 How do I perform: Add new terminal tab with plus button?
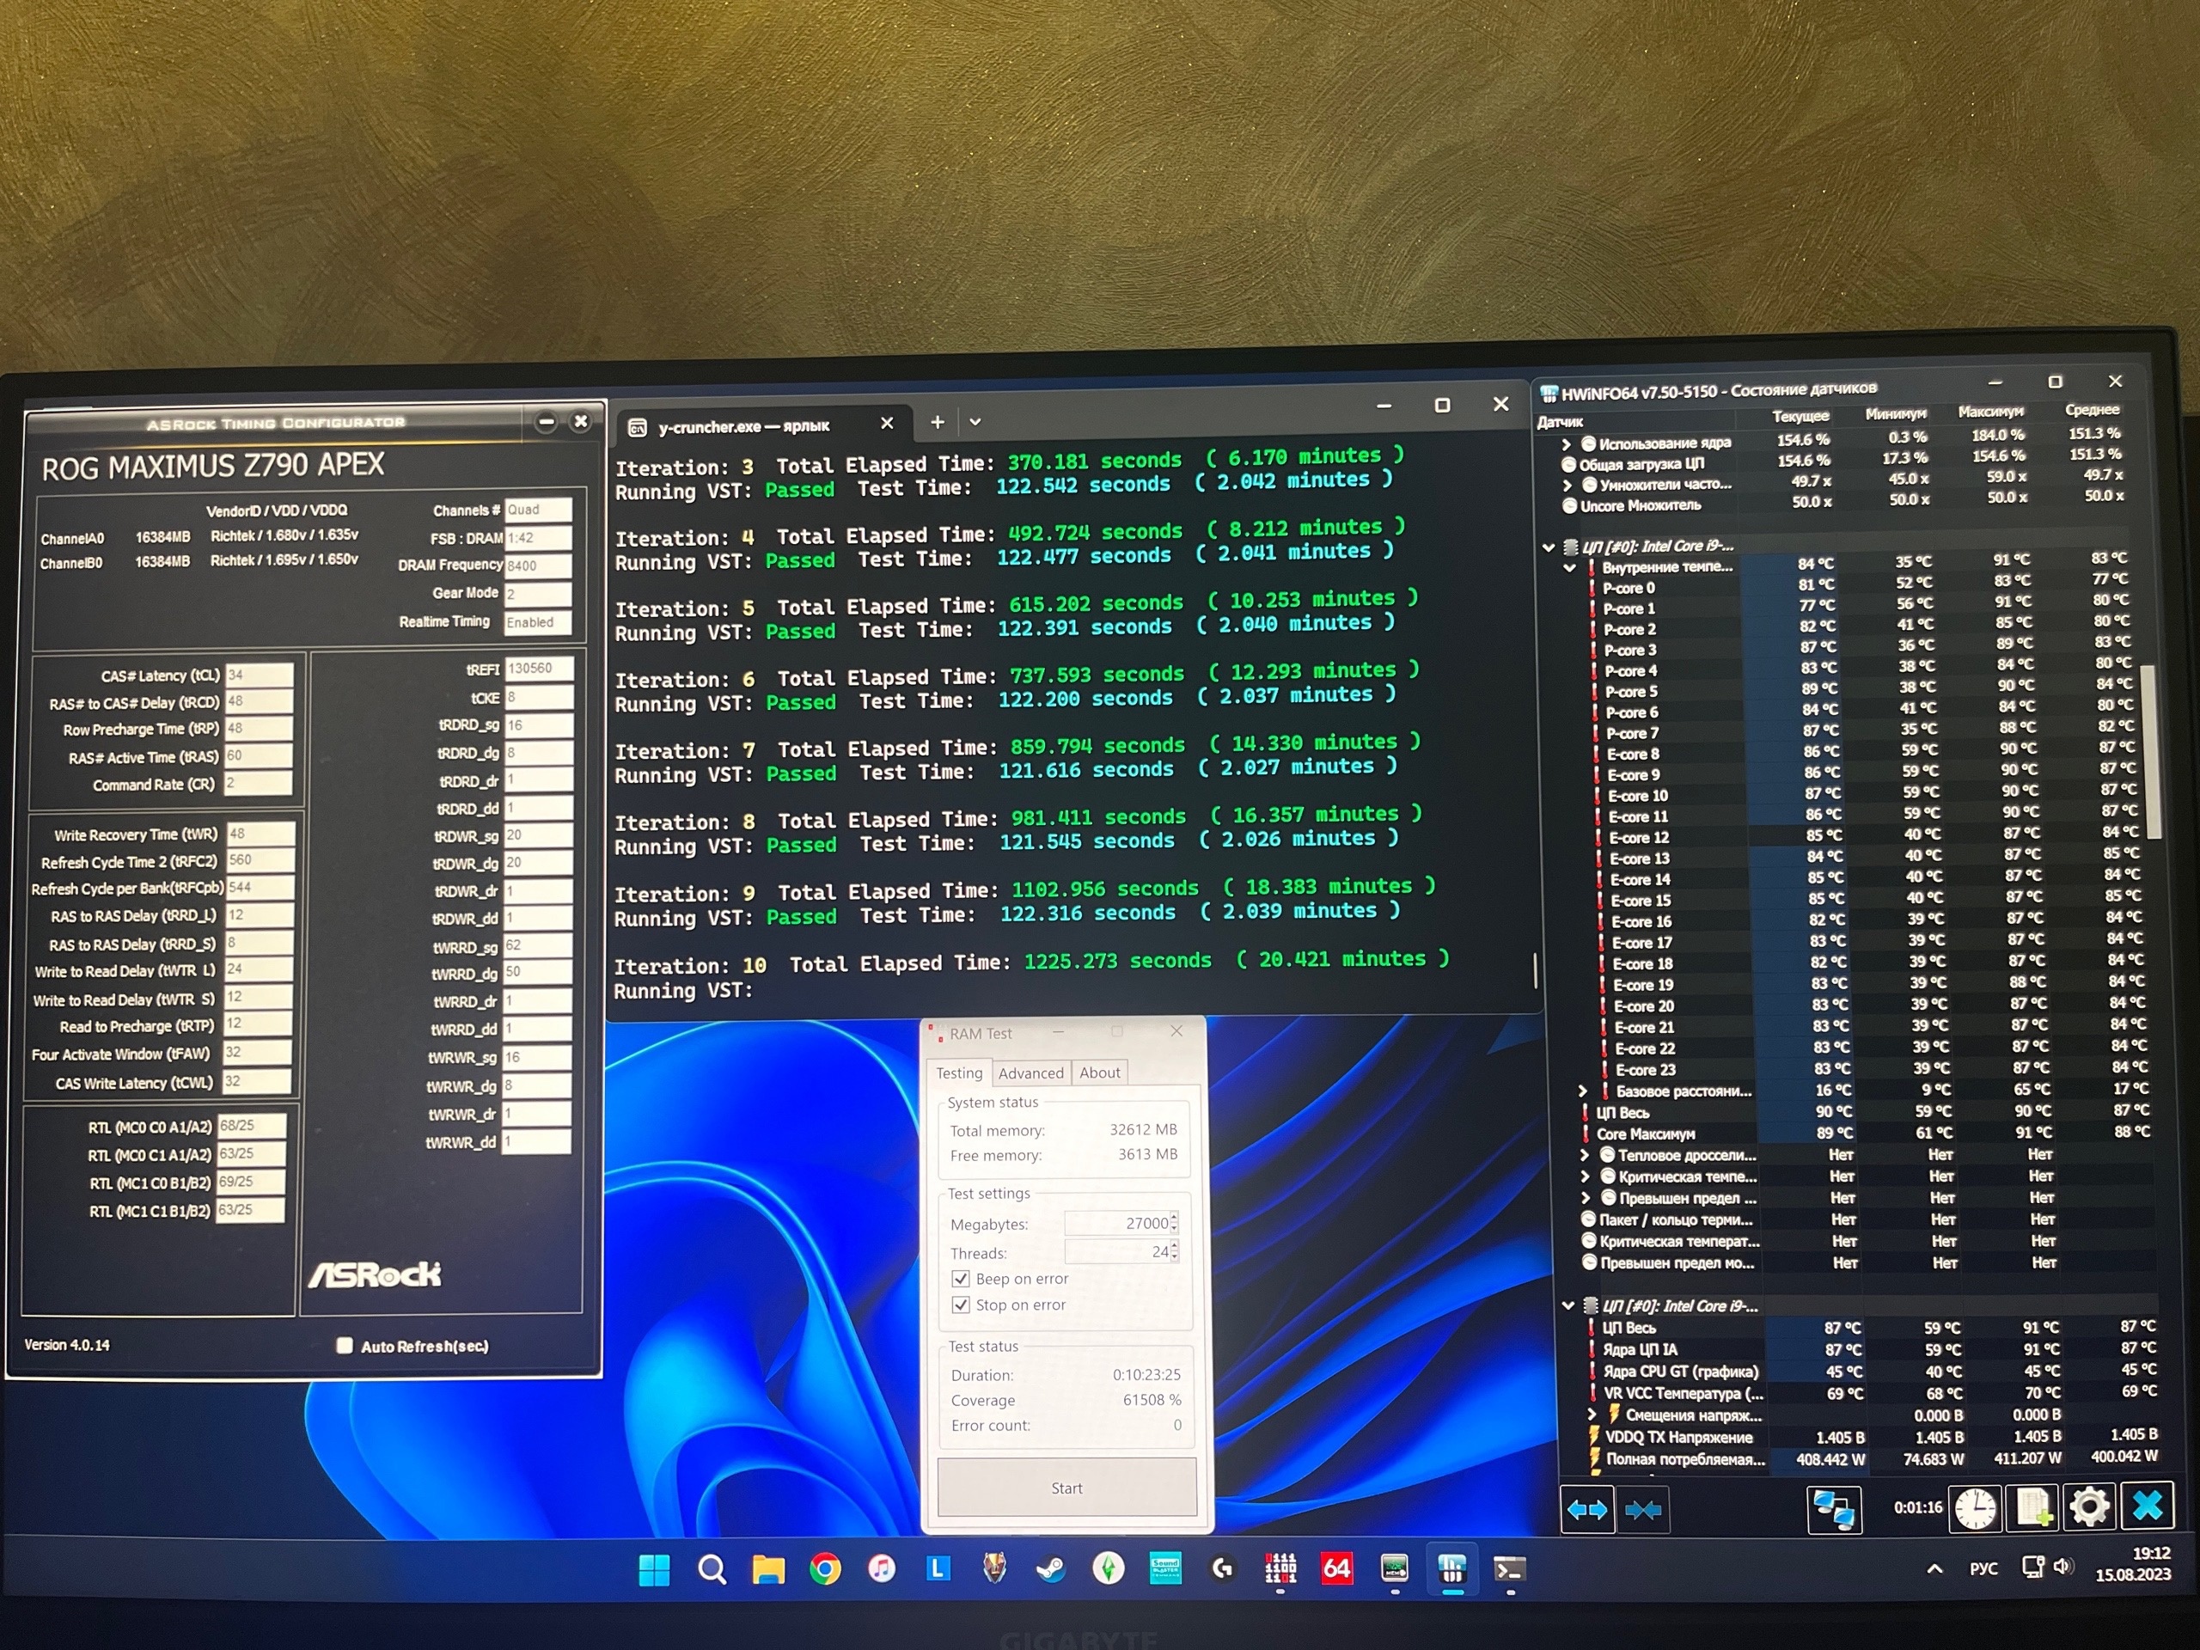tap(937, 422)
